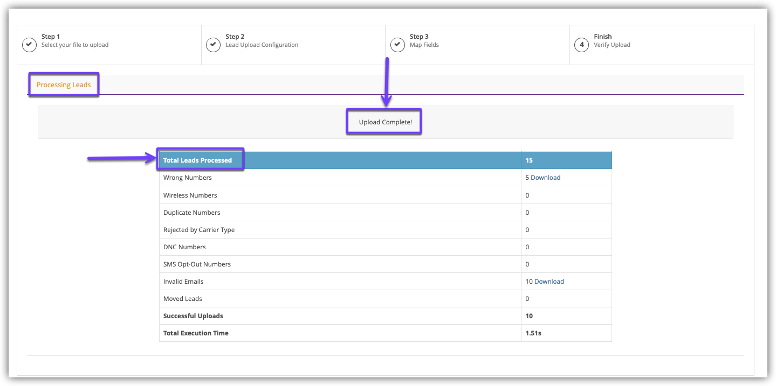
Task: Click the Rejected by Carrier Type row
Action: pos(198,230)
